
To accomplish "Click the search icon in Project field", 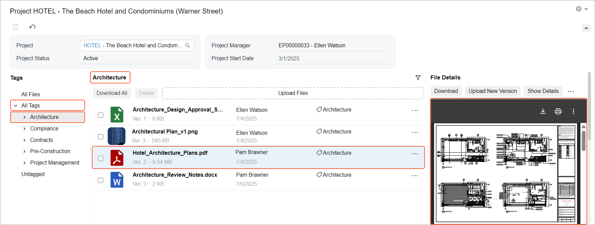I will click(188, 46).
